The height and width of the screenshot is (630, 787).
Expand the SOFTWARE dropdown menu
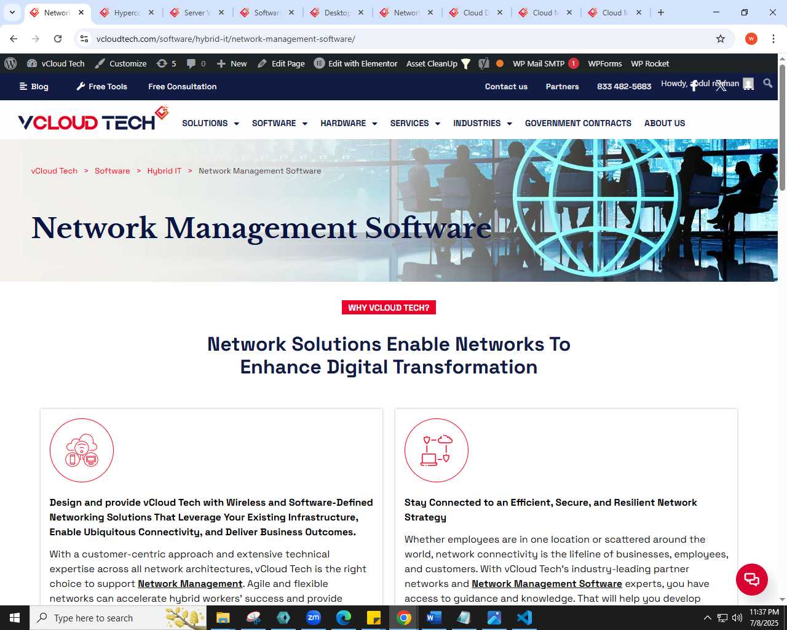coord(280,123)
